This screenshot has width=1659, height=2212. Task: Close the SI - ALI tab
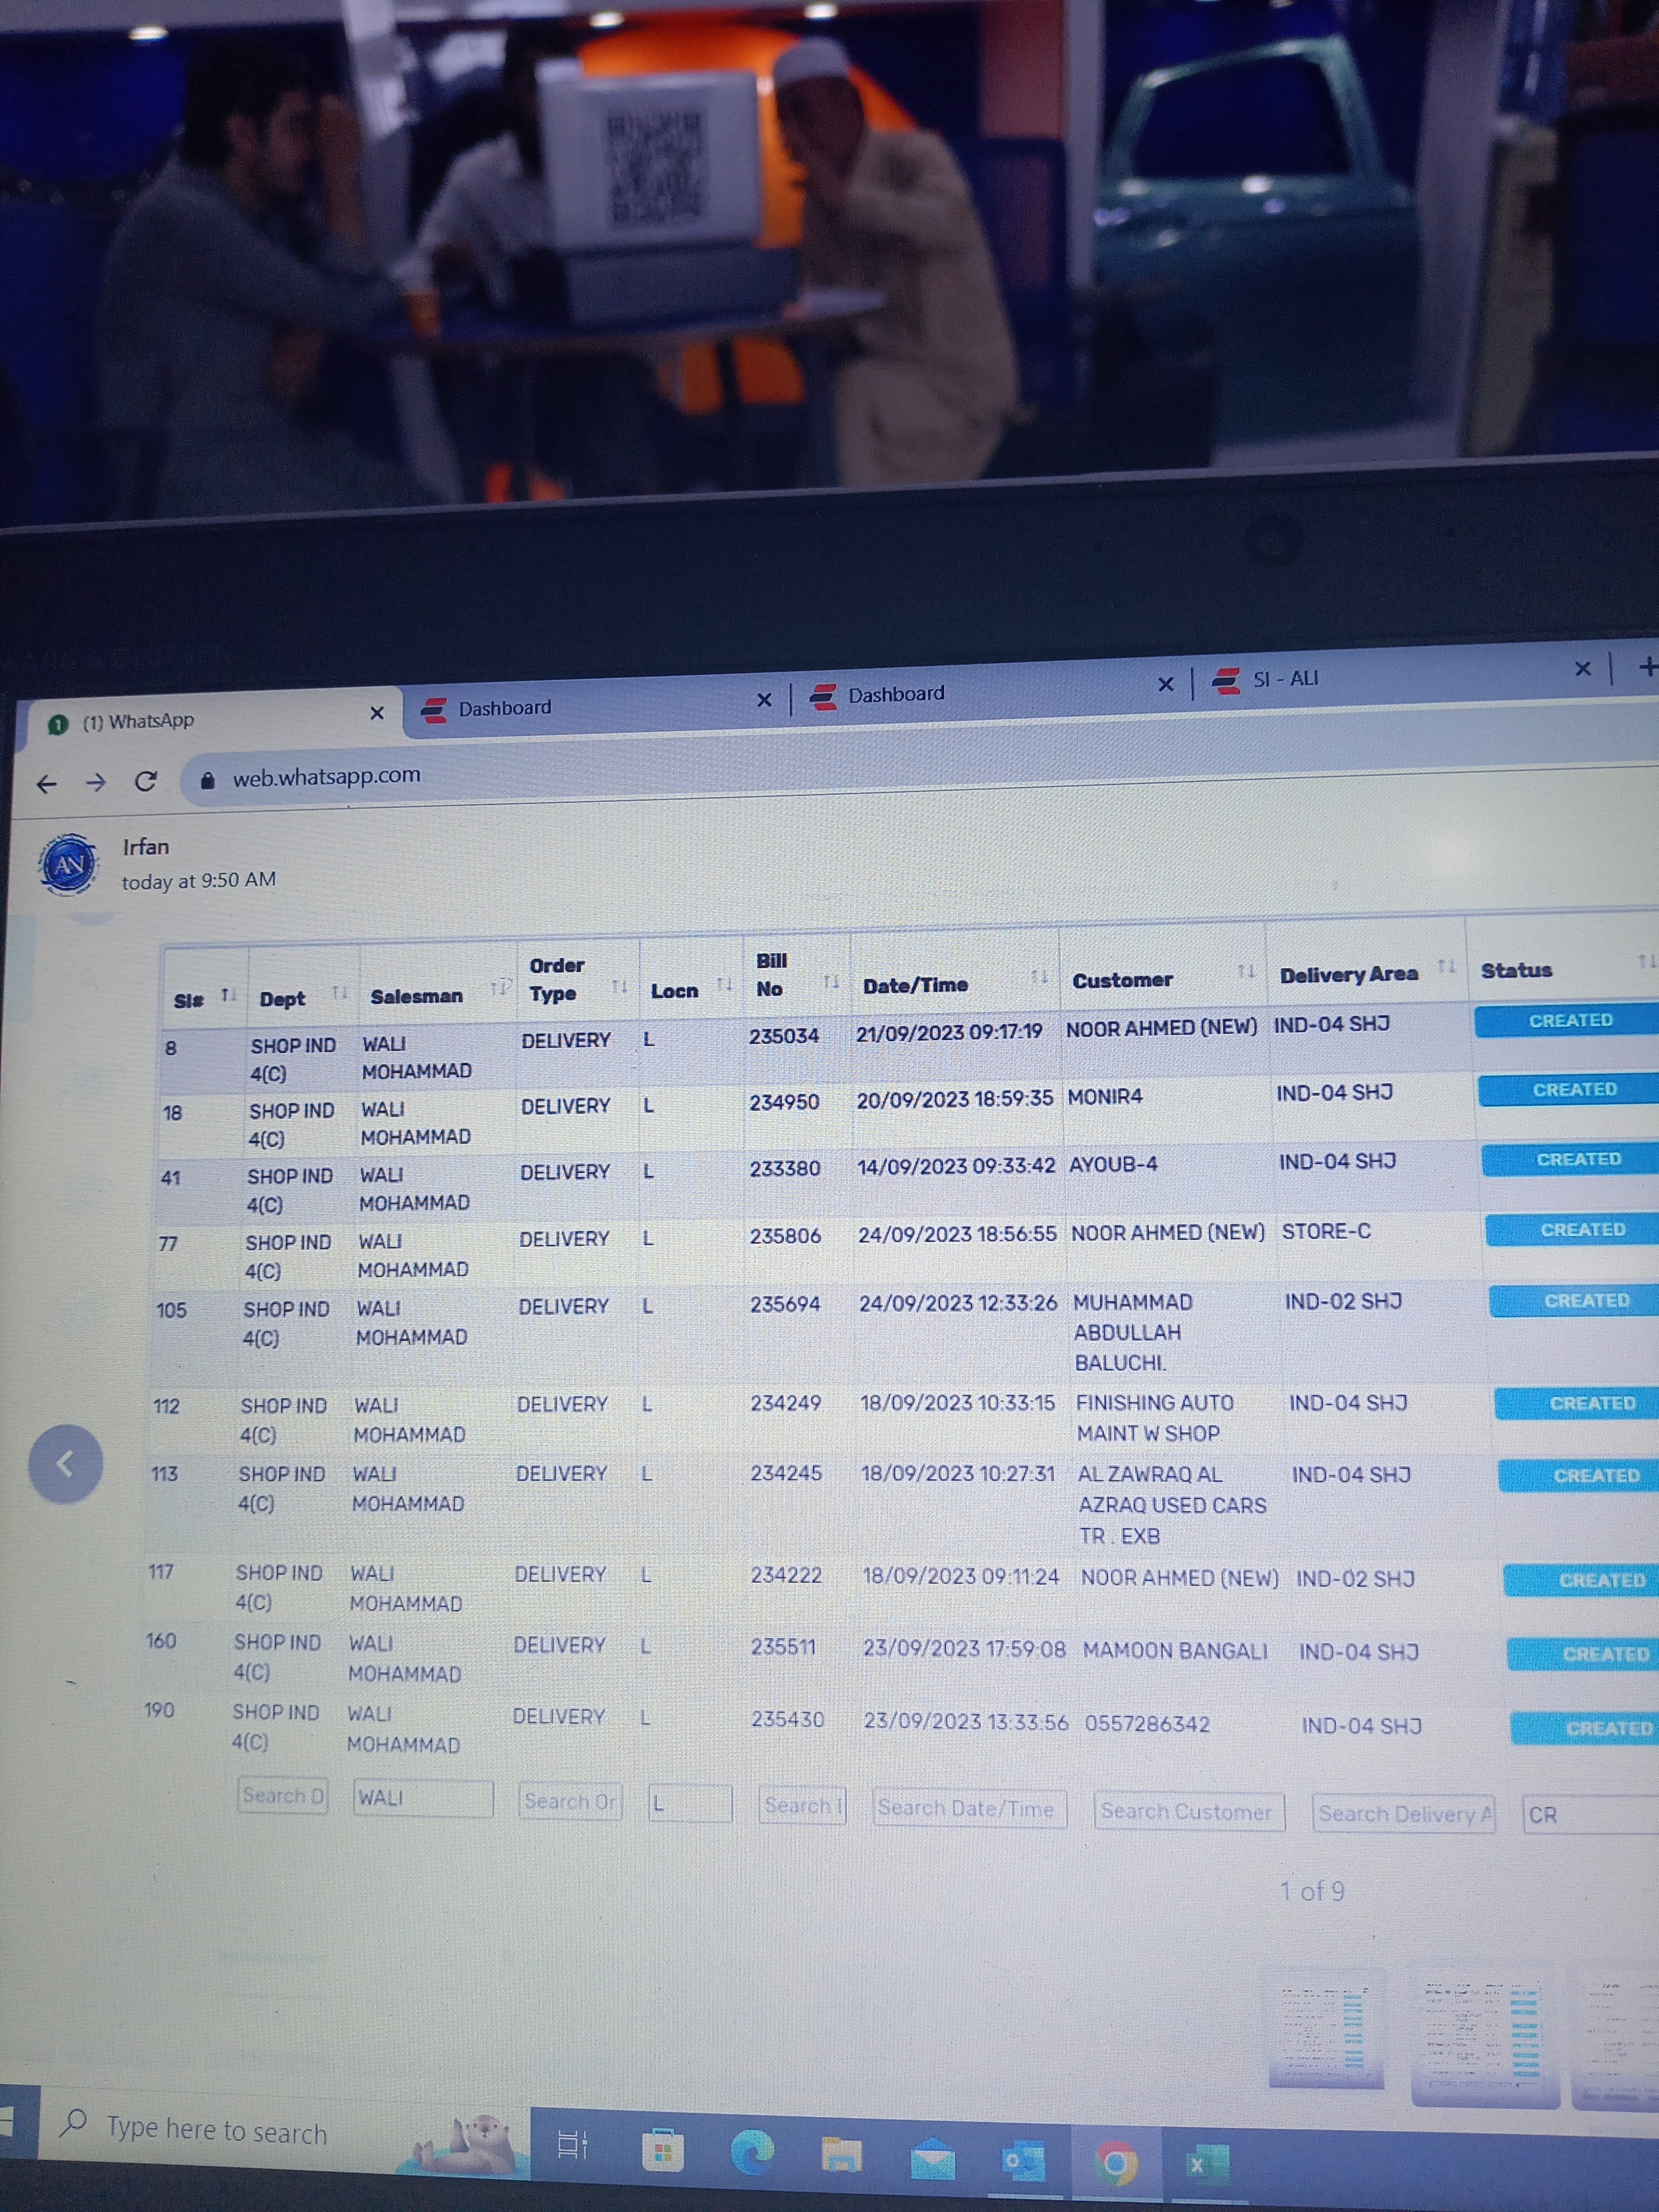tap(1582, 668)
